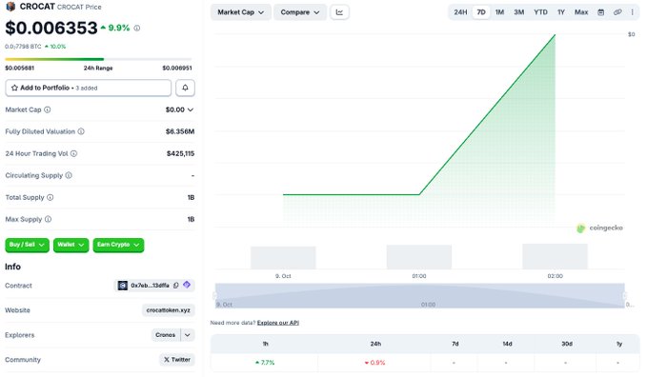Viewport: 647px width, 377px height.
Task: Open the Max Supply info icon
Action: (x=48, y=219)
